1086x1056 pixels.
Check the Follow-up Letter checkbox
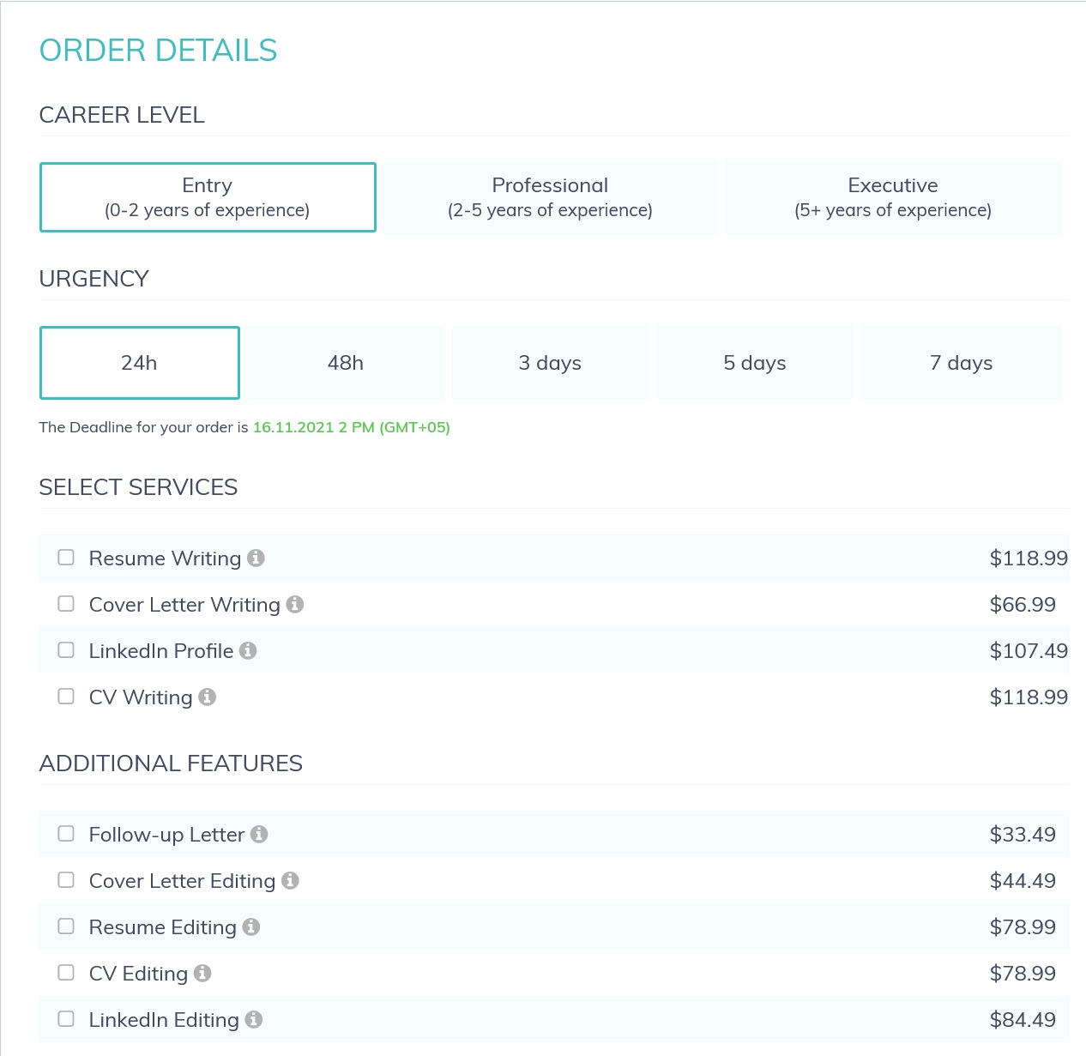[66, 834]
